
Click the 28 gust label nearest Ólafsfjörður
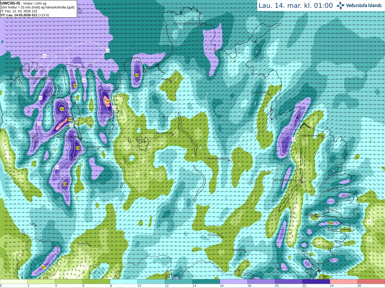(x=75, y=86)
